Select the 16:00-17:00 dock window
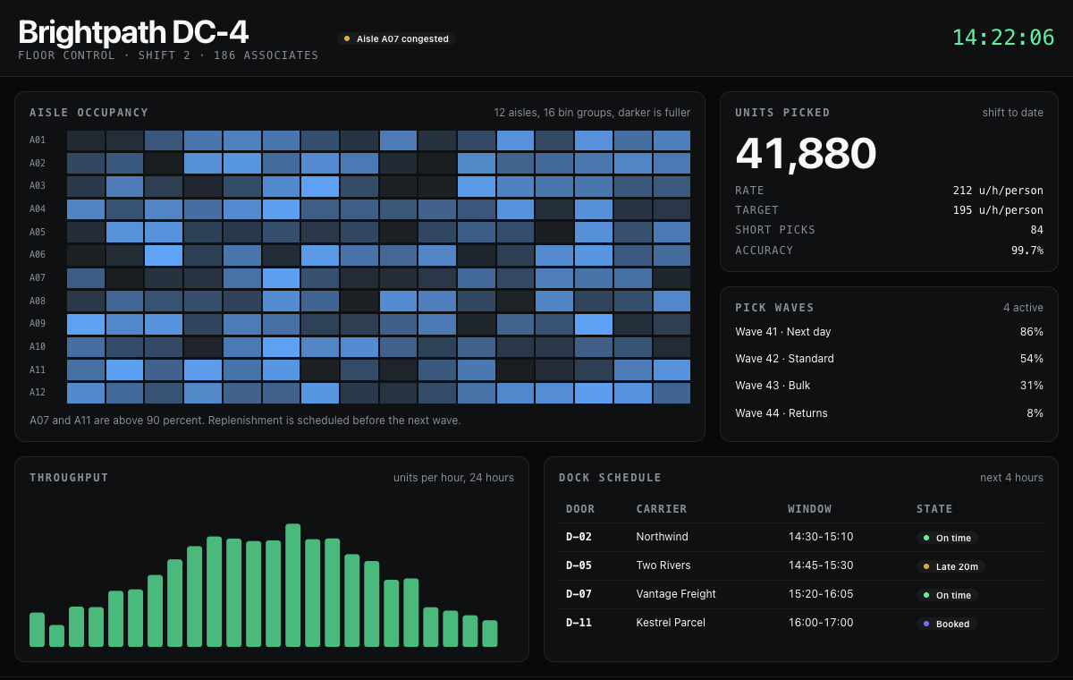Screen dimensions: 1073x680 pyautogui.click(x=821, y=623)
